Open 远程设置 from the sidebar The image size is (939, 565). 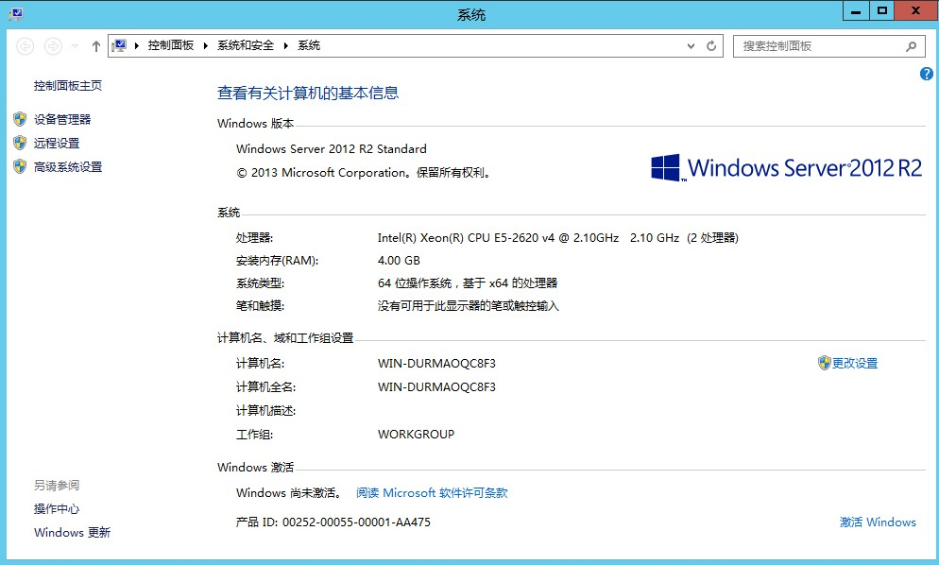pos(57,144)
